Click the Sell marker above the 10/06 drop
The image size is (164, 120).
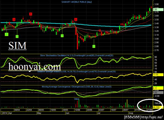pyautogui.click(x=76, y=19)
